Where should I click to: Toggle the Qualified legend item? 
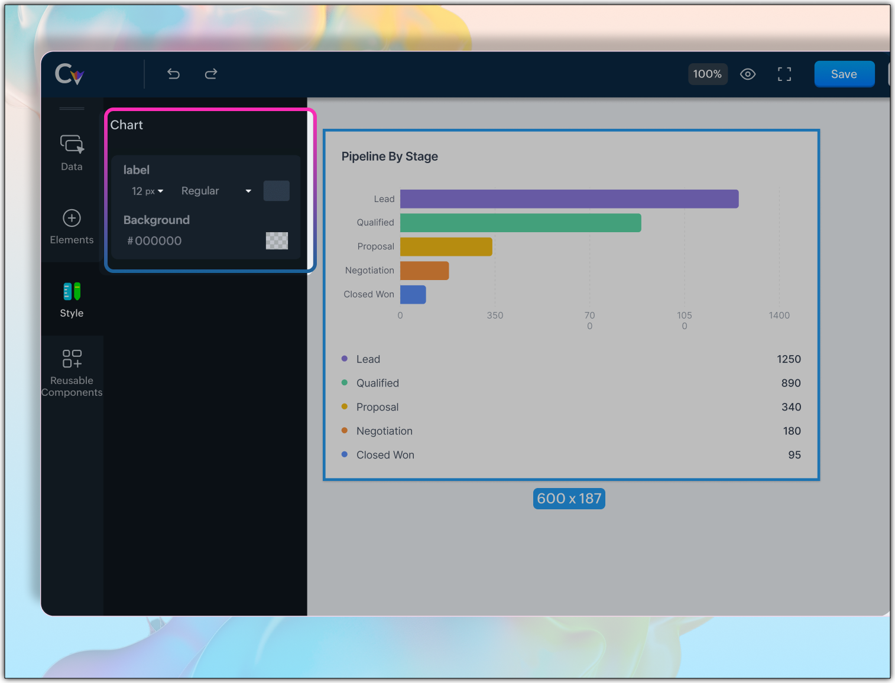pyautogui.click(x=377, y=383)
